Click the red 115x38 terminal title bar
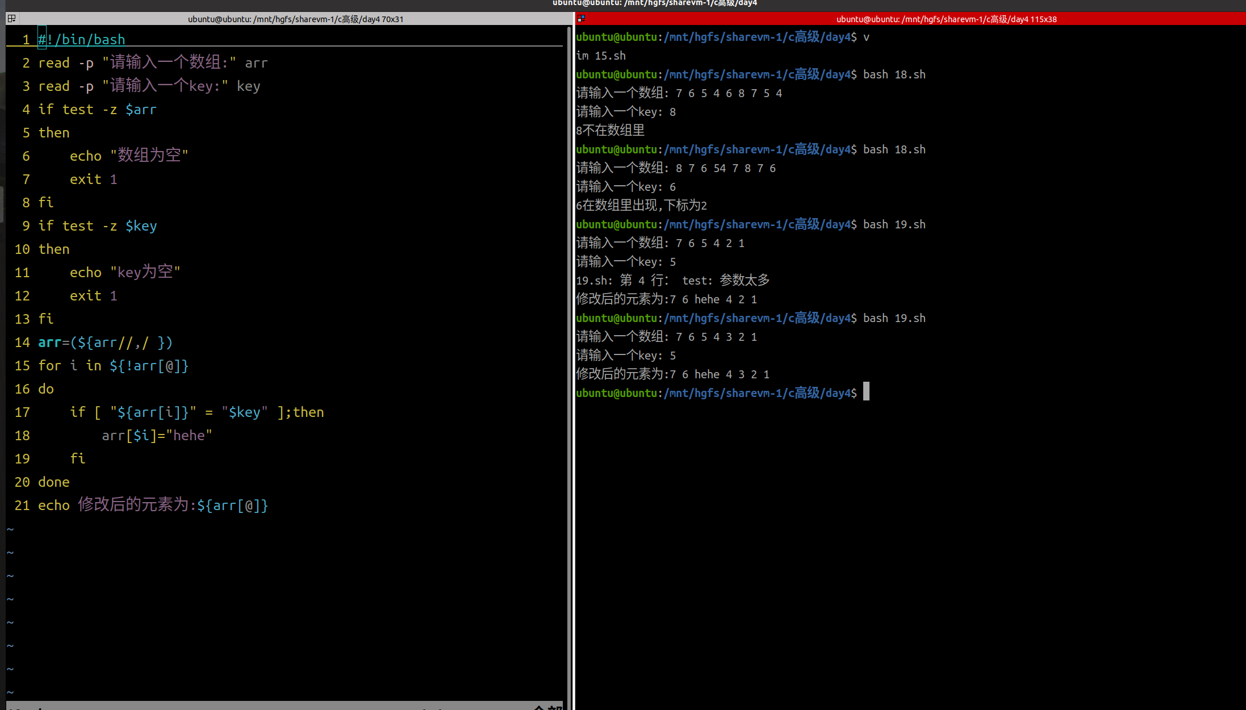This screenshot has height=710, width=1246. tap(946, 19)
